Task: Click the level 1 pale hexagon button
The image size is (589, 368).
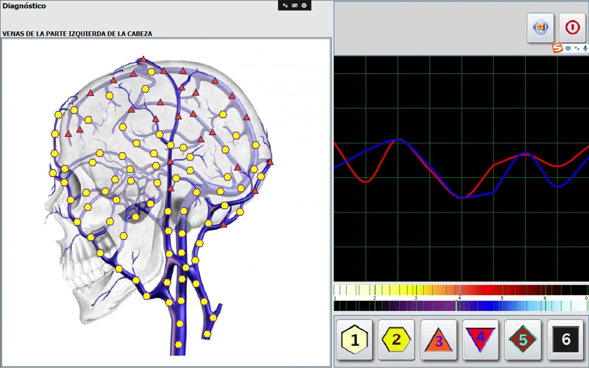Action: 354,339
